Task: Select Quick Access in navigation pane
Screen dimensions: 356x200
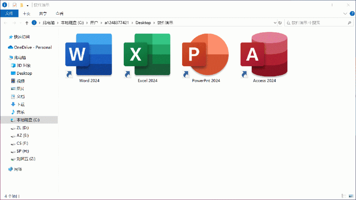Action: tap(22, 37)
